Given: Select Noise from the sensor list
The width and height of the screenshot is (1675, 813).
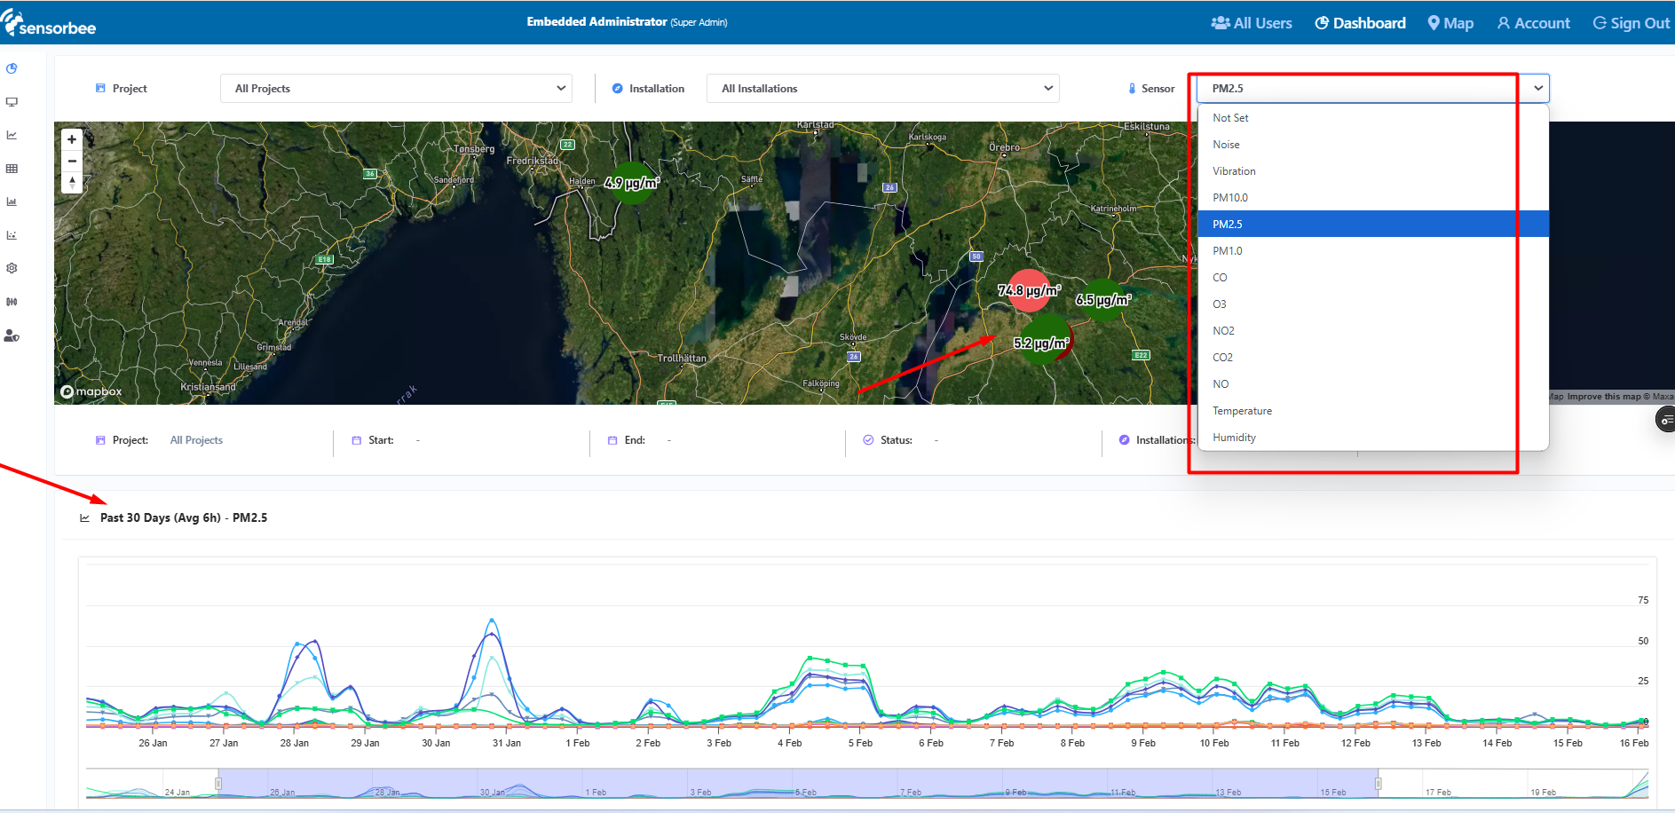Looking at the screenshot, I should [1226, 145].
